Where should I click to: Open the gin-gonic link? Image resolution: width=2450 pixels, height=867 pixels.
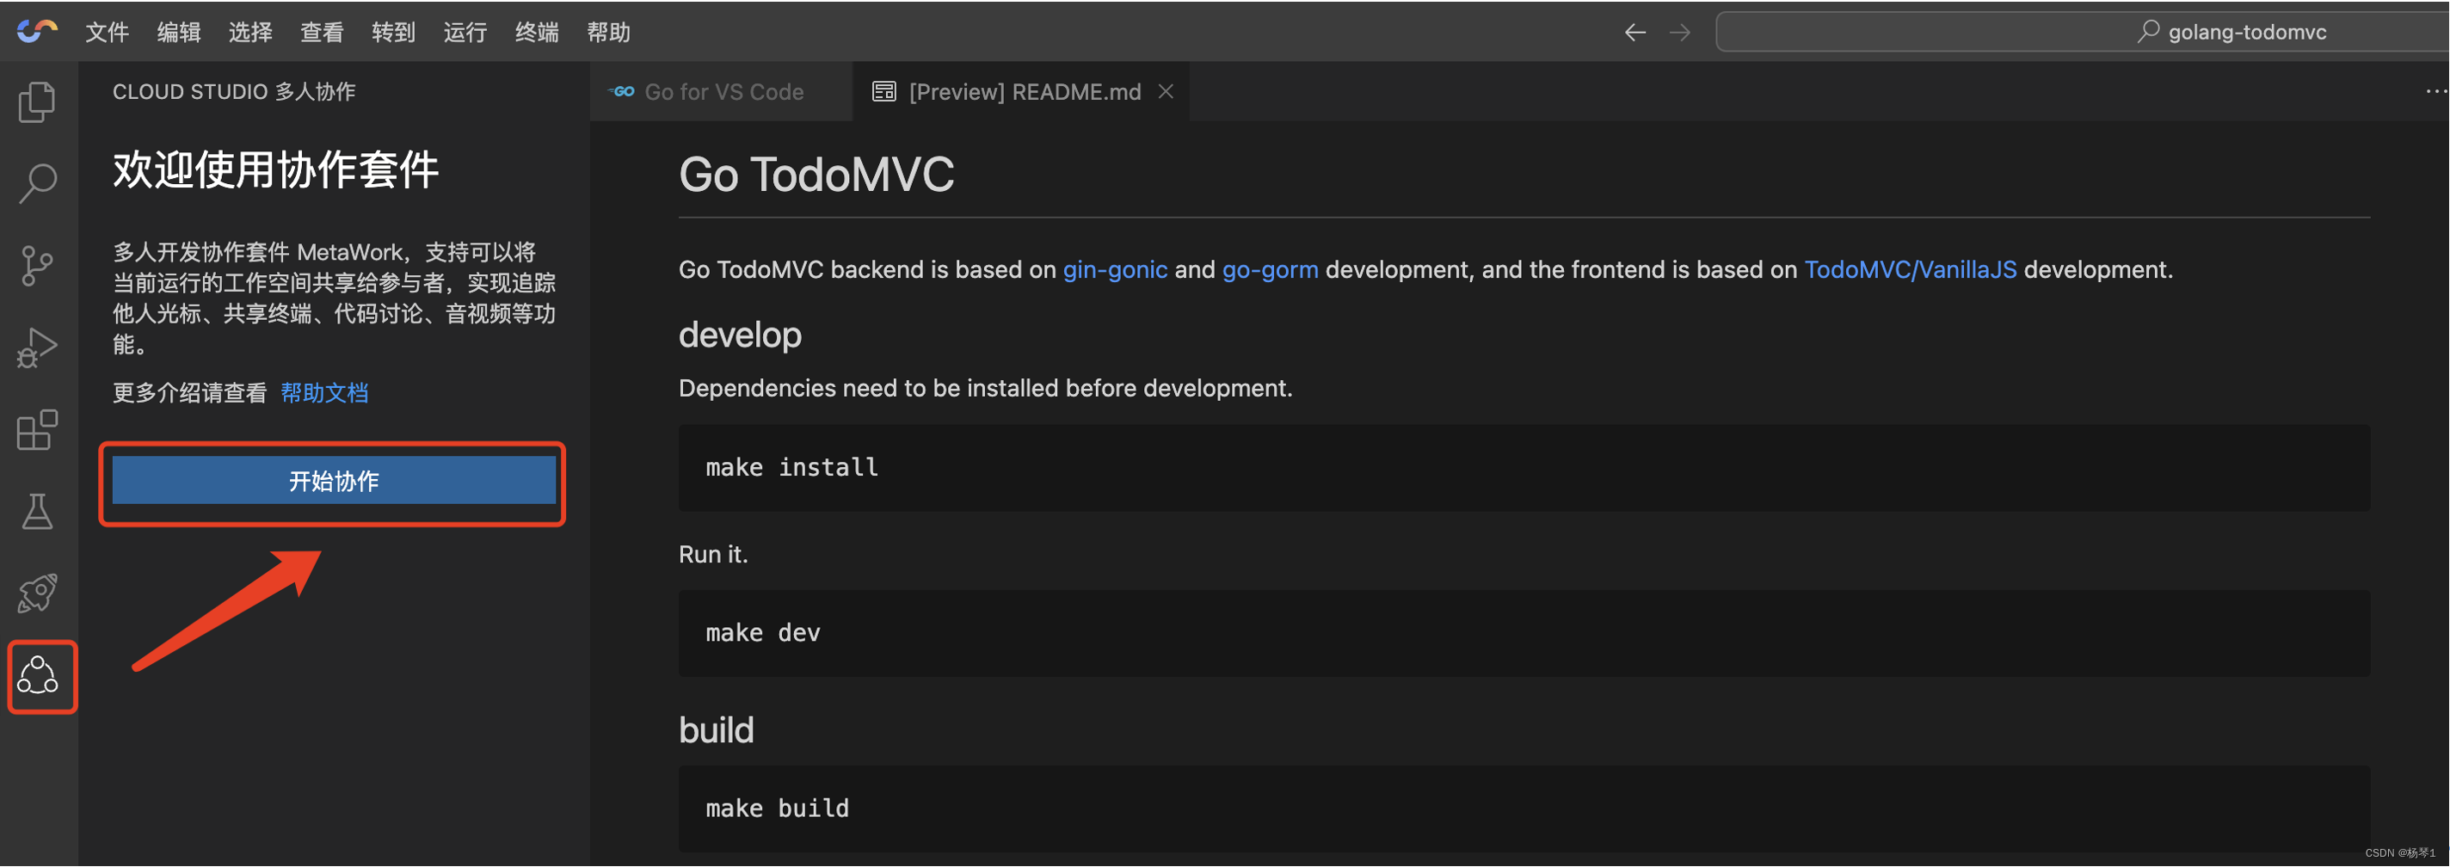click(1115, 270)
